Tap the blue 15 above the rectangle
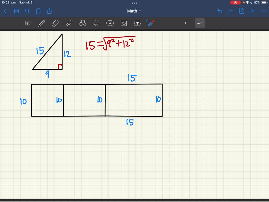 132,78
